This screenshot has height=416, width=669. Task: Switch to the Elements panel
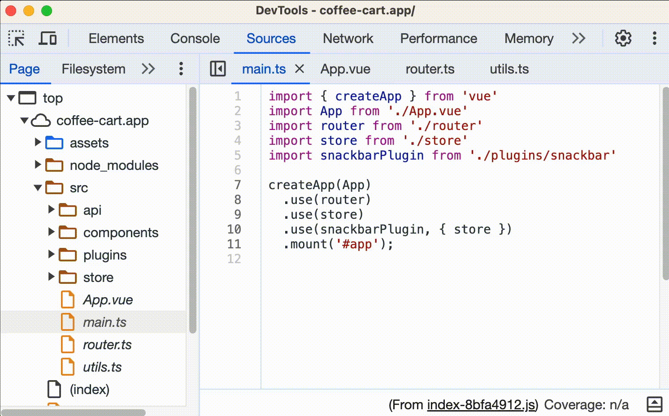[x=116, y=39]
